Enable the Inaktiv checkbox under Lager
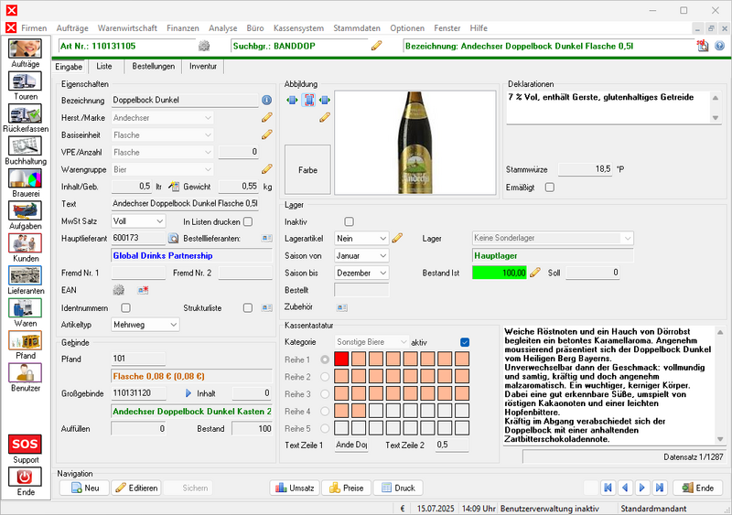 (349, 221)
